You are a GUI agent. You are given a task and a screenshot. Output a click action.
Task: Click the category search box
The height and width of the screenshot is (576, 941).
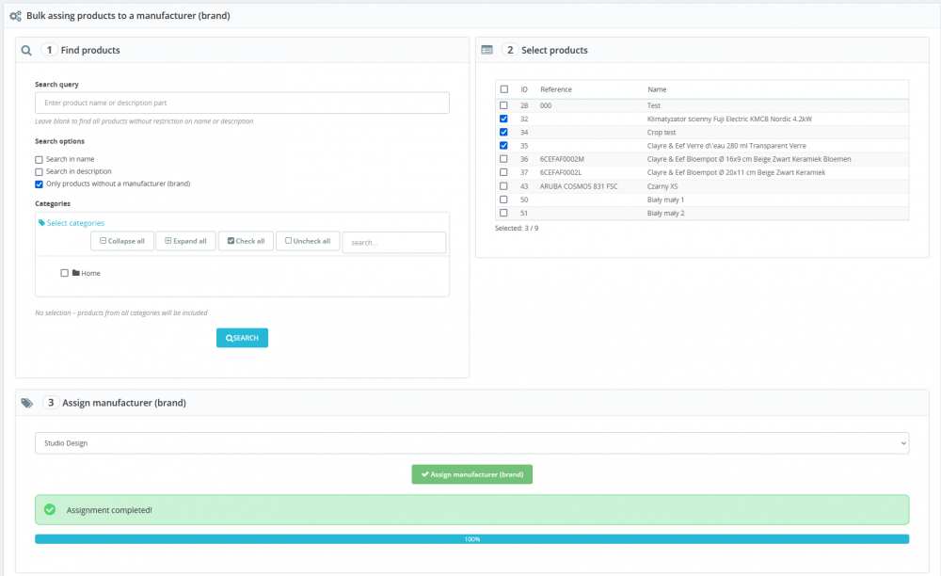(x=394, y=243)
